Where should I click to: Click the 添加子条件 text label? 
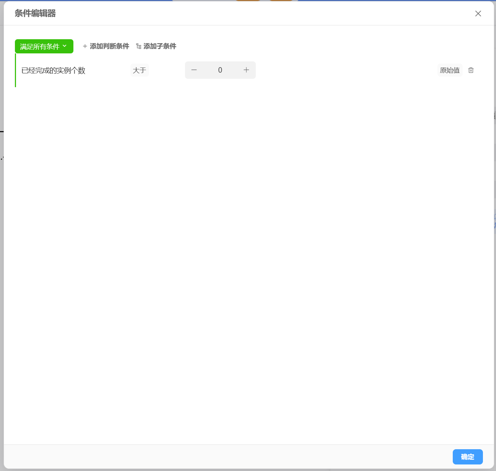click(160, 46)
